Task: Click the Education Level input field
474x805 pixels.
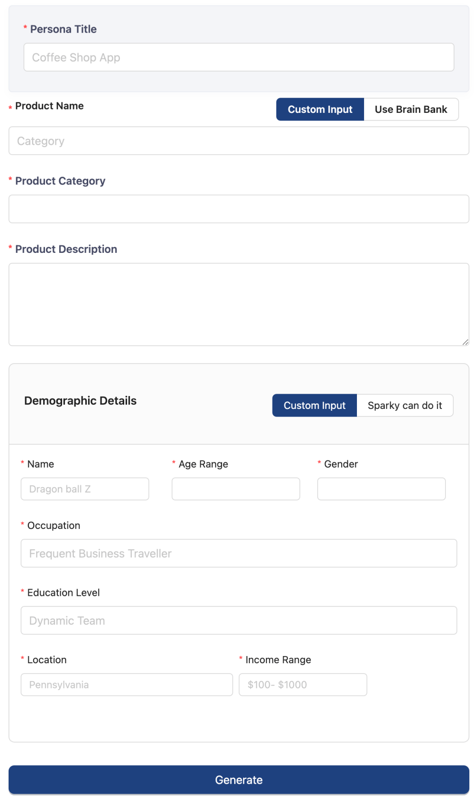Action: [239, 620]
